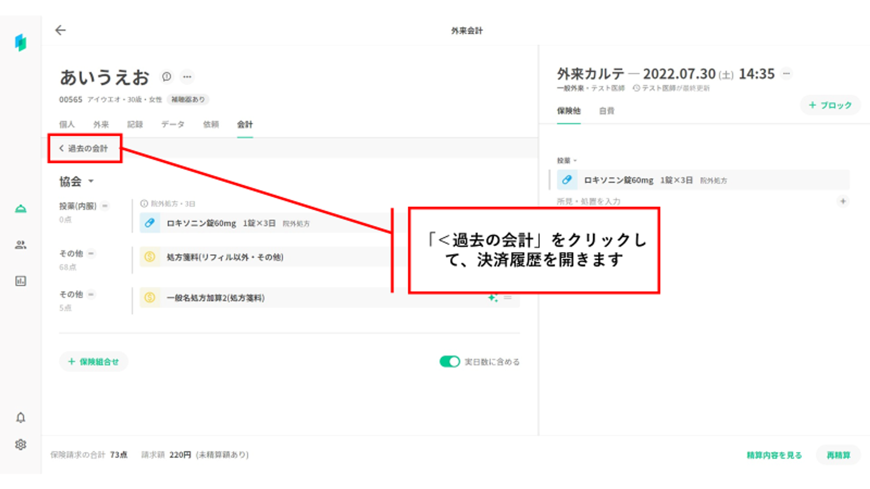Image resolution: width=870 pixels, height=489 pixels.
Task: Open the patients people icon
Action: tap(20, 245)
